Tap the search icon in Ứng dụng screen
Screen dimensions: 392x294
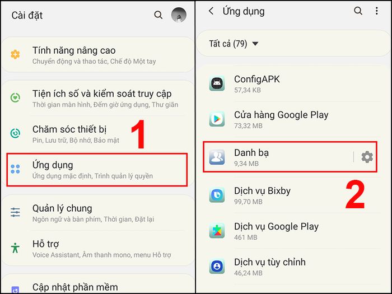click(358, 11)
